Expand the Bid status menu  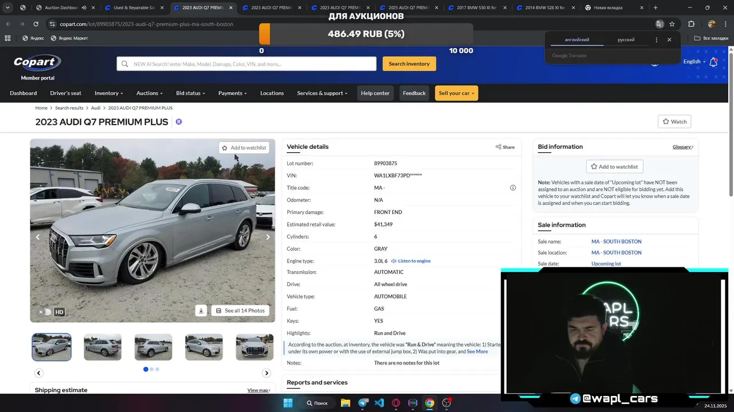point(190,93)
